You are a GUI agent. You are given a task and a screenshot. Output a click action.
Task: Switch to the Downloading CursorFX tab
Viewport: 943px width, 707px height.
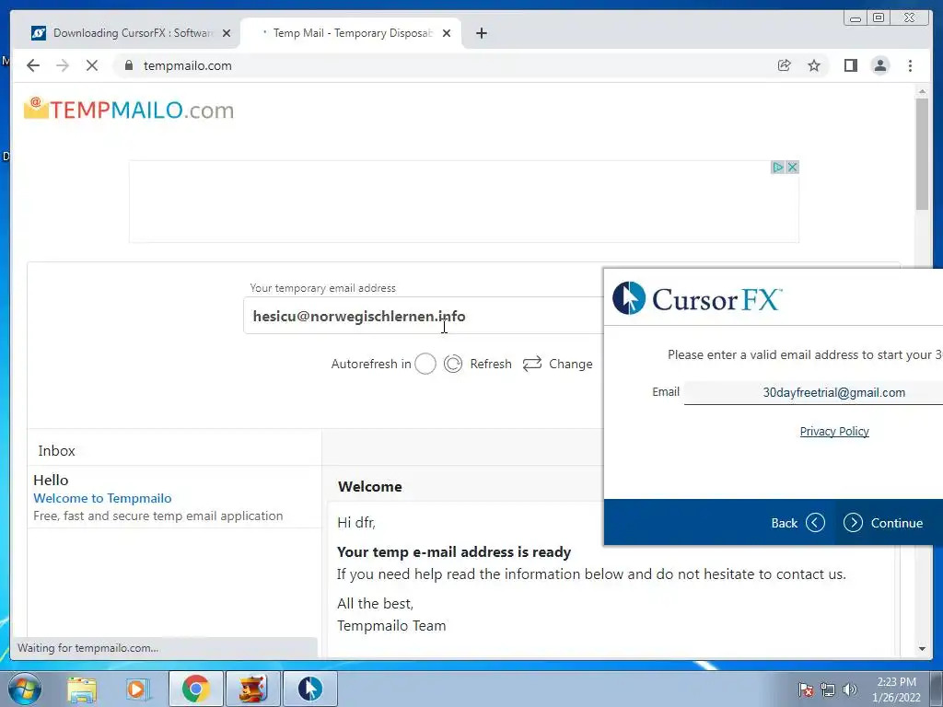coord(131,33)
